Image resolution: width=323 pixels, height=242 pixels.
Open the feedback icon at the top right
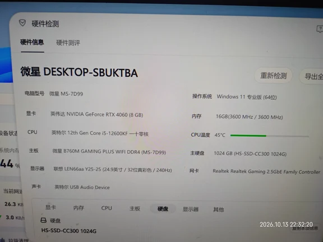point(320,29)
